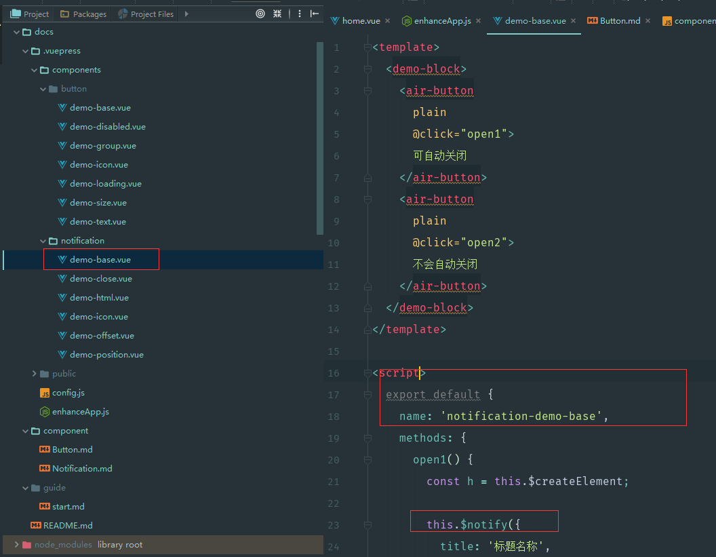Collapse the docs folder
Screen dimensions: 716x557
coord(16,32)
